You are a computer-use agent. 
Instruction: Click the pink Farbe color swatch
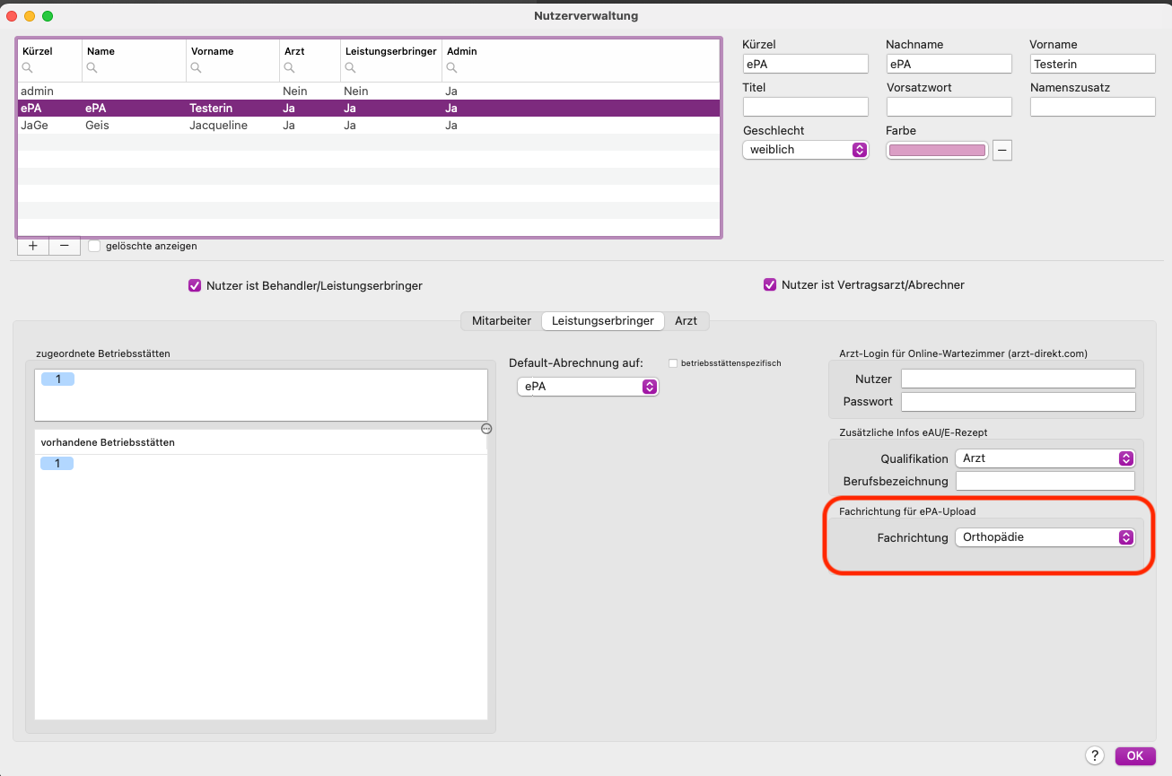point(937,151)
